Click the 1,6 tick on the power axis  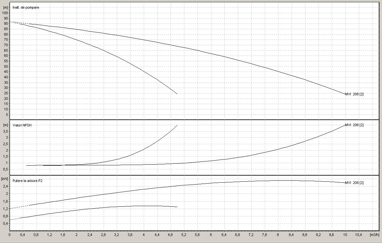tap(5, 201)
